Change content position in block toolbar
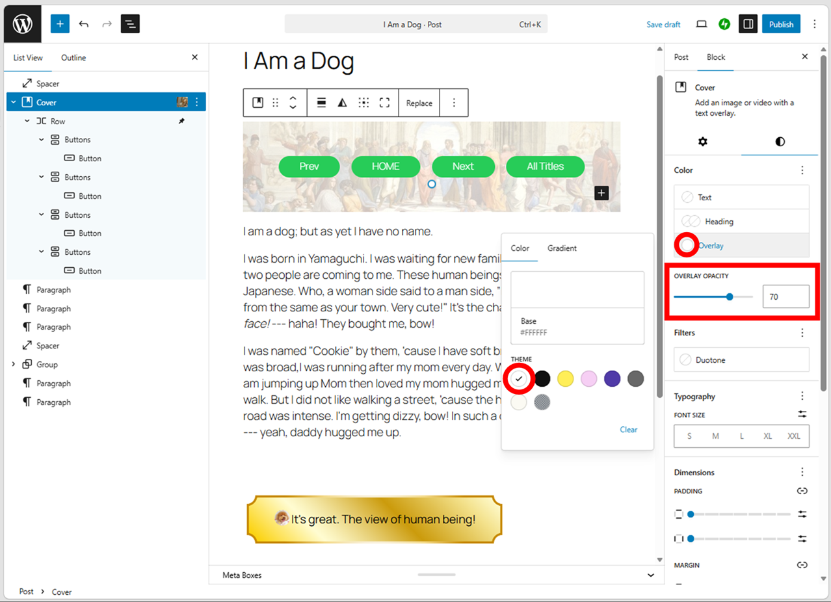 pos(363,103)
